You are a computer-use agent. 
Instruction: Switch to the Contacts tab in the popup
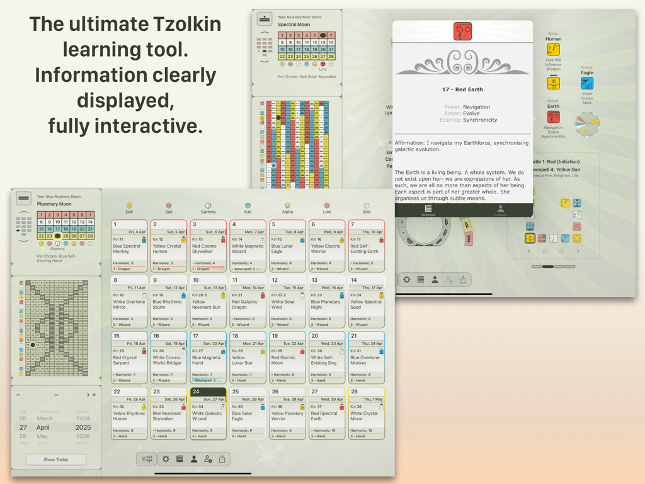pyautogui.click(x=501, y=209)
